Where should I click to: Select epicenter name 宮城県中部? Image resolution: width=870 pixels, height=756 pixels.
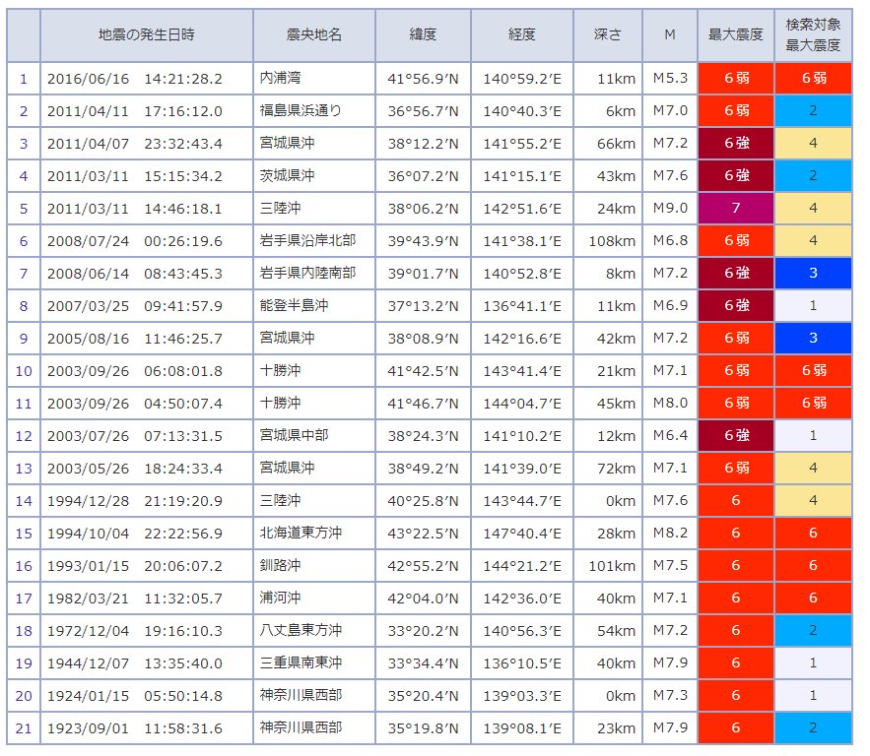pyautogui.click(x=294, y=436)
